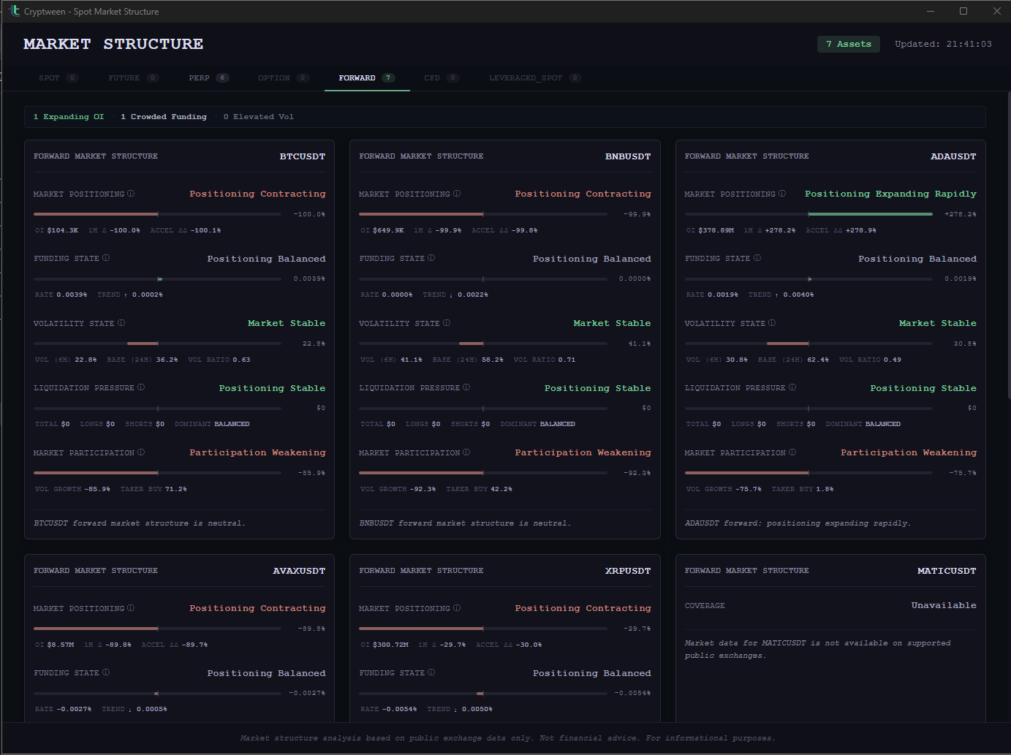The image size is (1011, 755).
Task: Click the Updated: 21:41:03 timestamp
Action: (x=943, y=44)
